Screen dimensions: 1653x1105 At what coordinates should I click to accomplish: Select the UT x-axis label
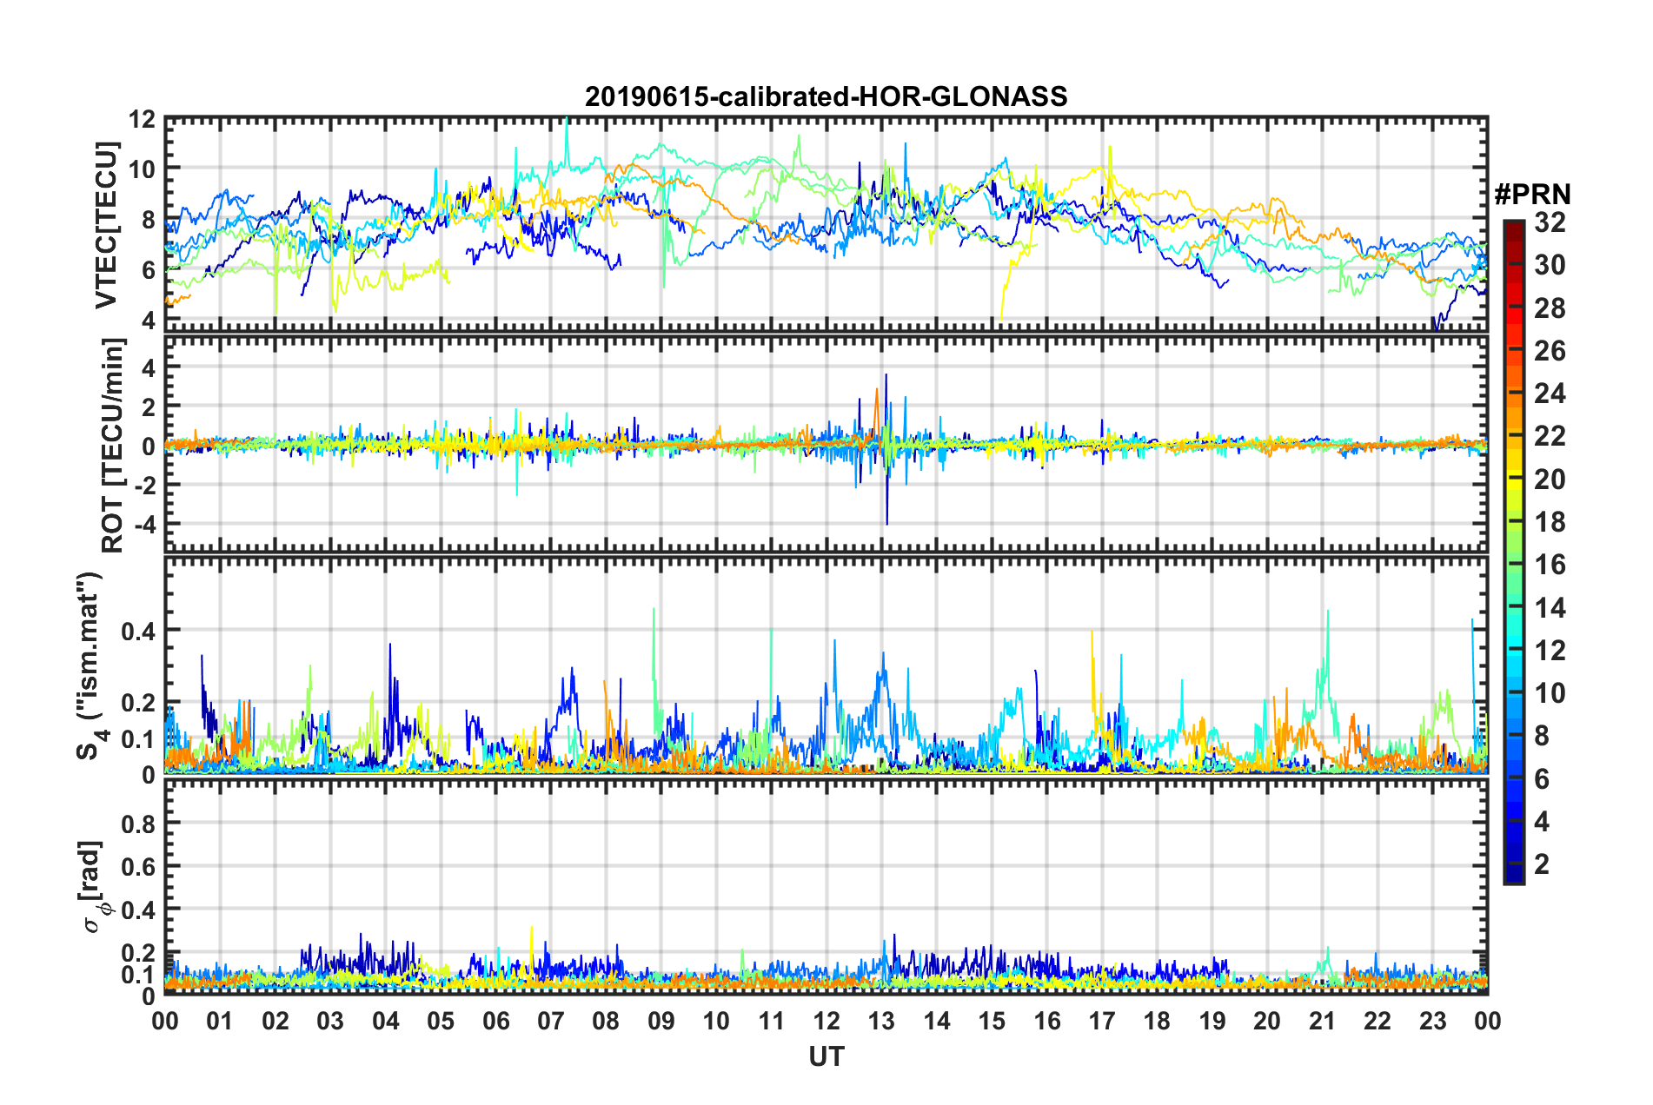coord(826,1056)
